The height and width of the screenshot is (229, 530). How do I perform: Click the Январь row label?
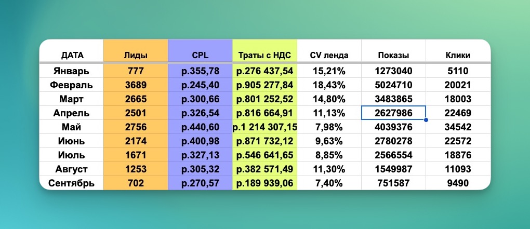pos(72,71)
